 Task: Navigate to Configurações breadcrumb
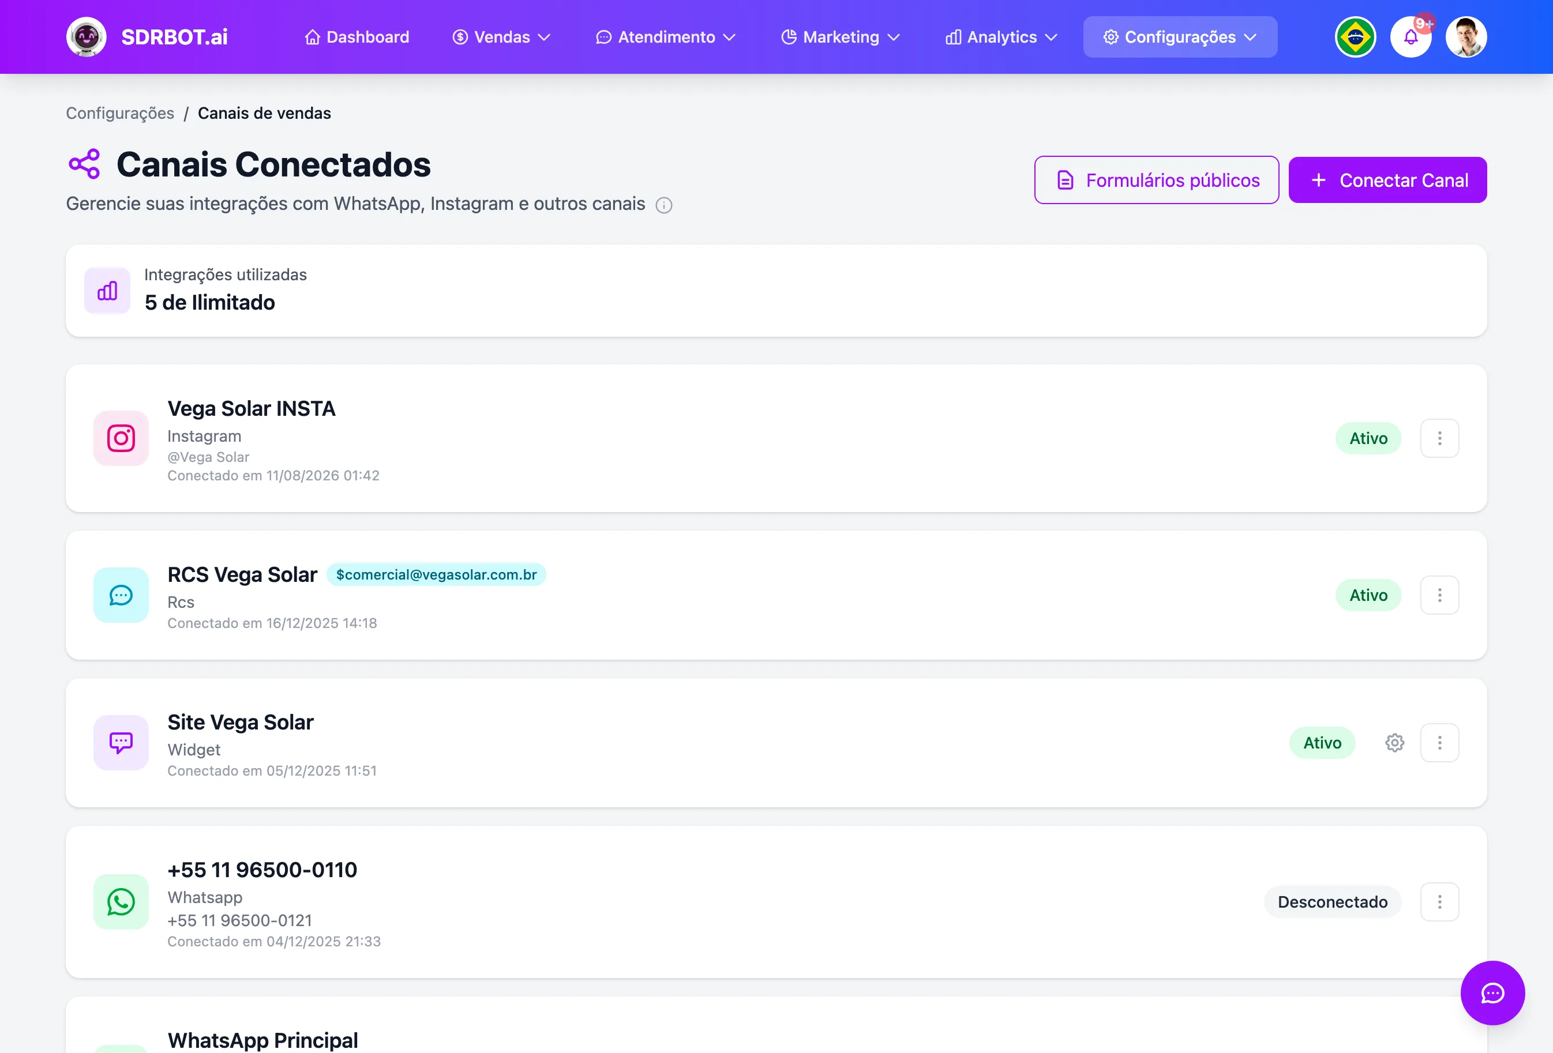pyautogui.click(x=121, y=114)
